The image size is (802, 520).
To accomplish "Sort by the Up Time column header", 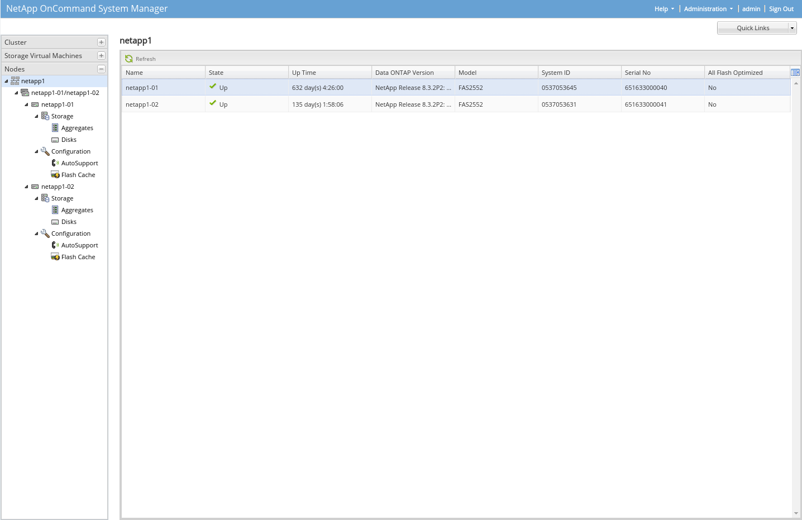I will [330, 73].
